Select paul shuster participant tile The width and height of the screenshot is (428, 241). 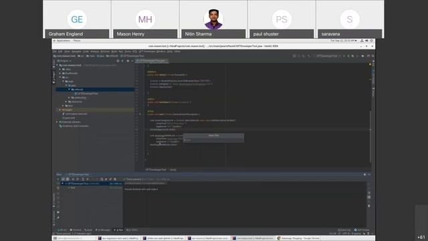pyautogui.click(x=282, y=19)
